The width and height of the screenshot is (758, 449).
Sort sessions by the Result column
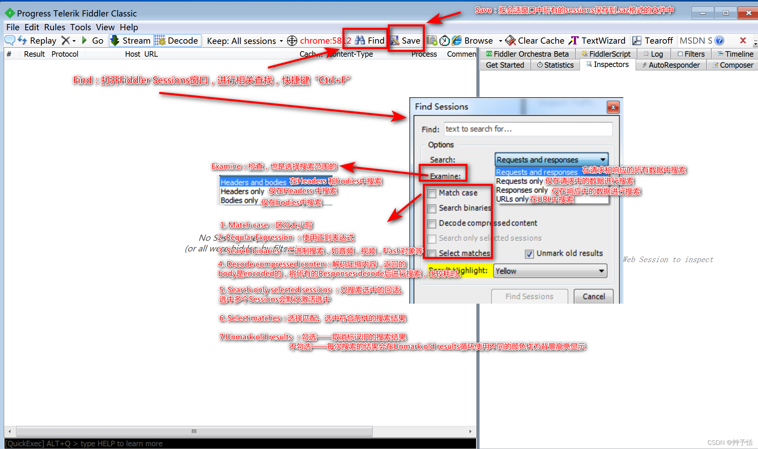pyautogui.click(x=34, y=54)
